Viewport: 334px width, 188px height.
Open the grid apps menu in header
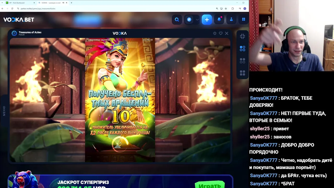243,20
